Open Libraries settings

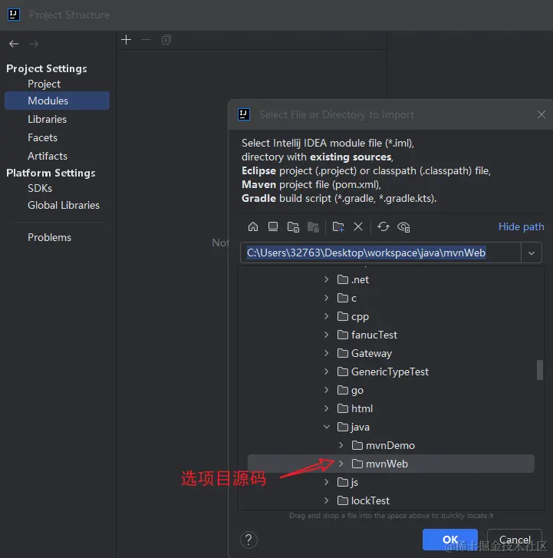(x=47, y=119)
